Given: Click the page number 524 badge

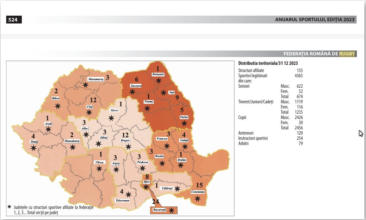Looking at the screenshot, I should pyautogui.click(x=13, y=20).
